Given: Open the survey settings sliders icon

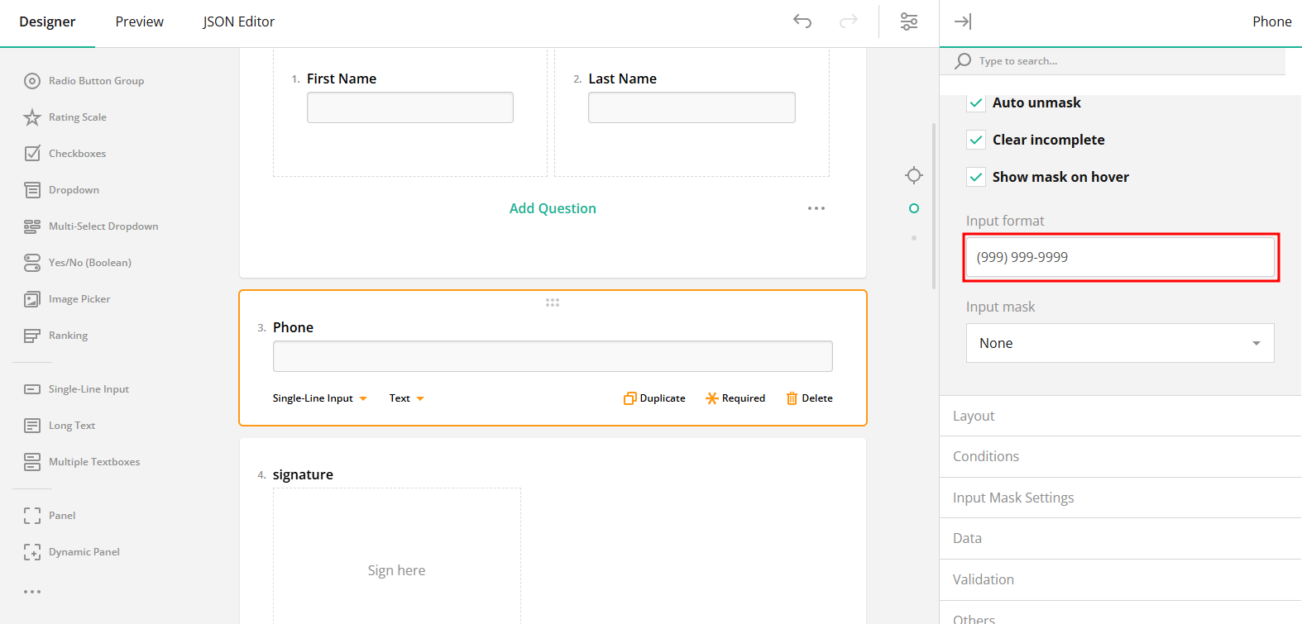Looking at the screenshot, I should pos(908,21).
